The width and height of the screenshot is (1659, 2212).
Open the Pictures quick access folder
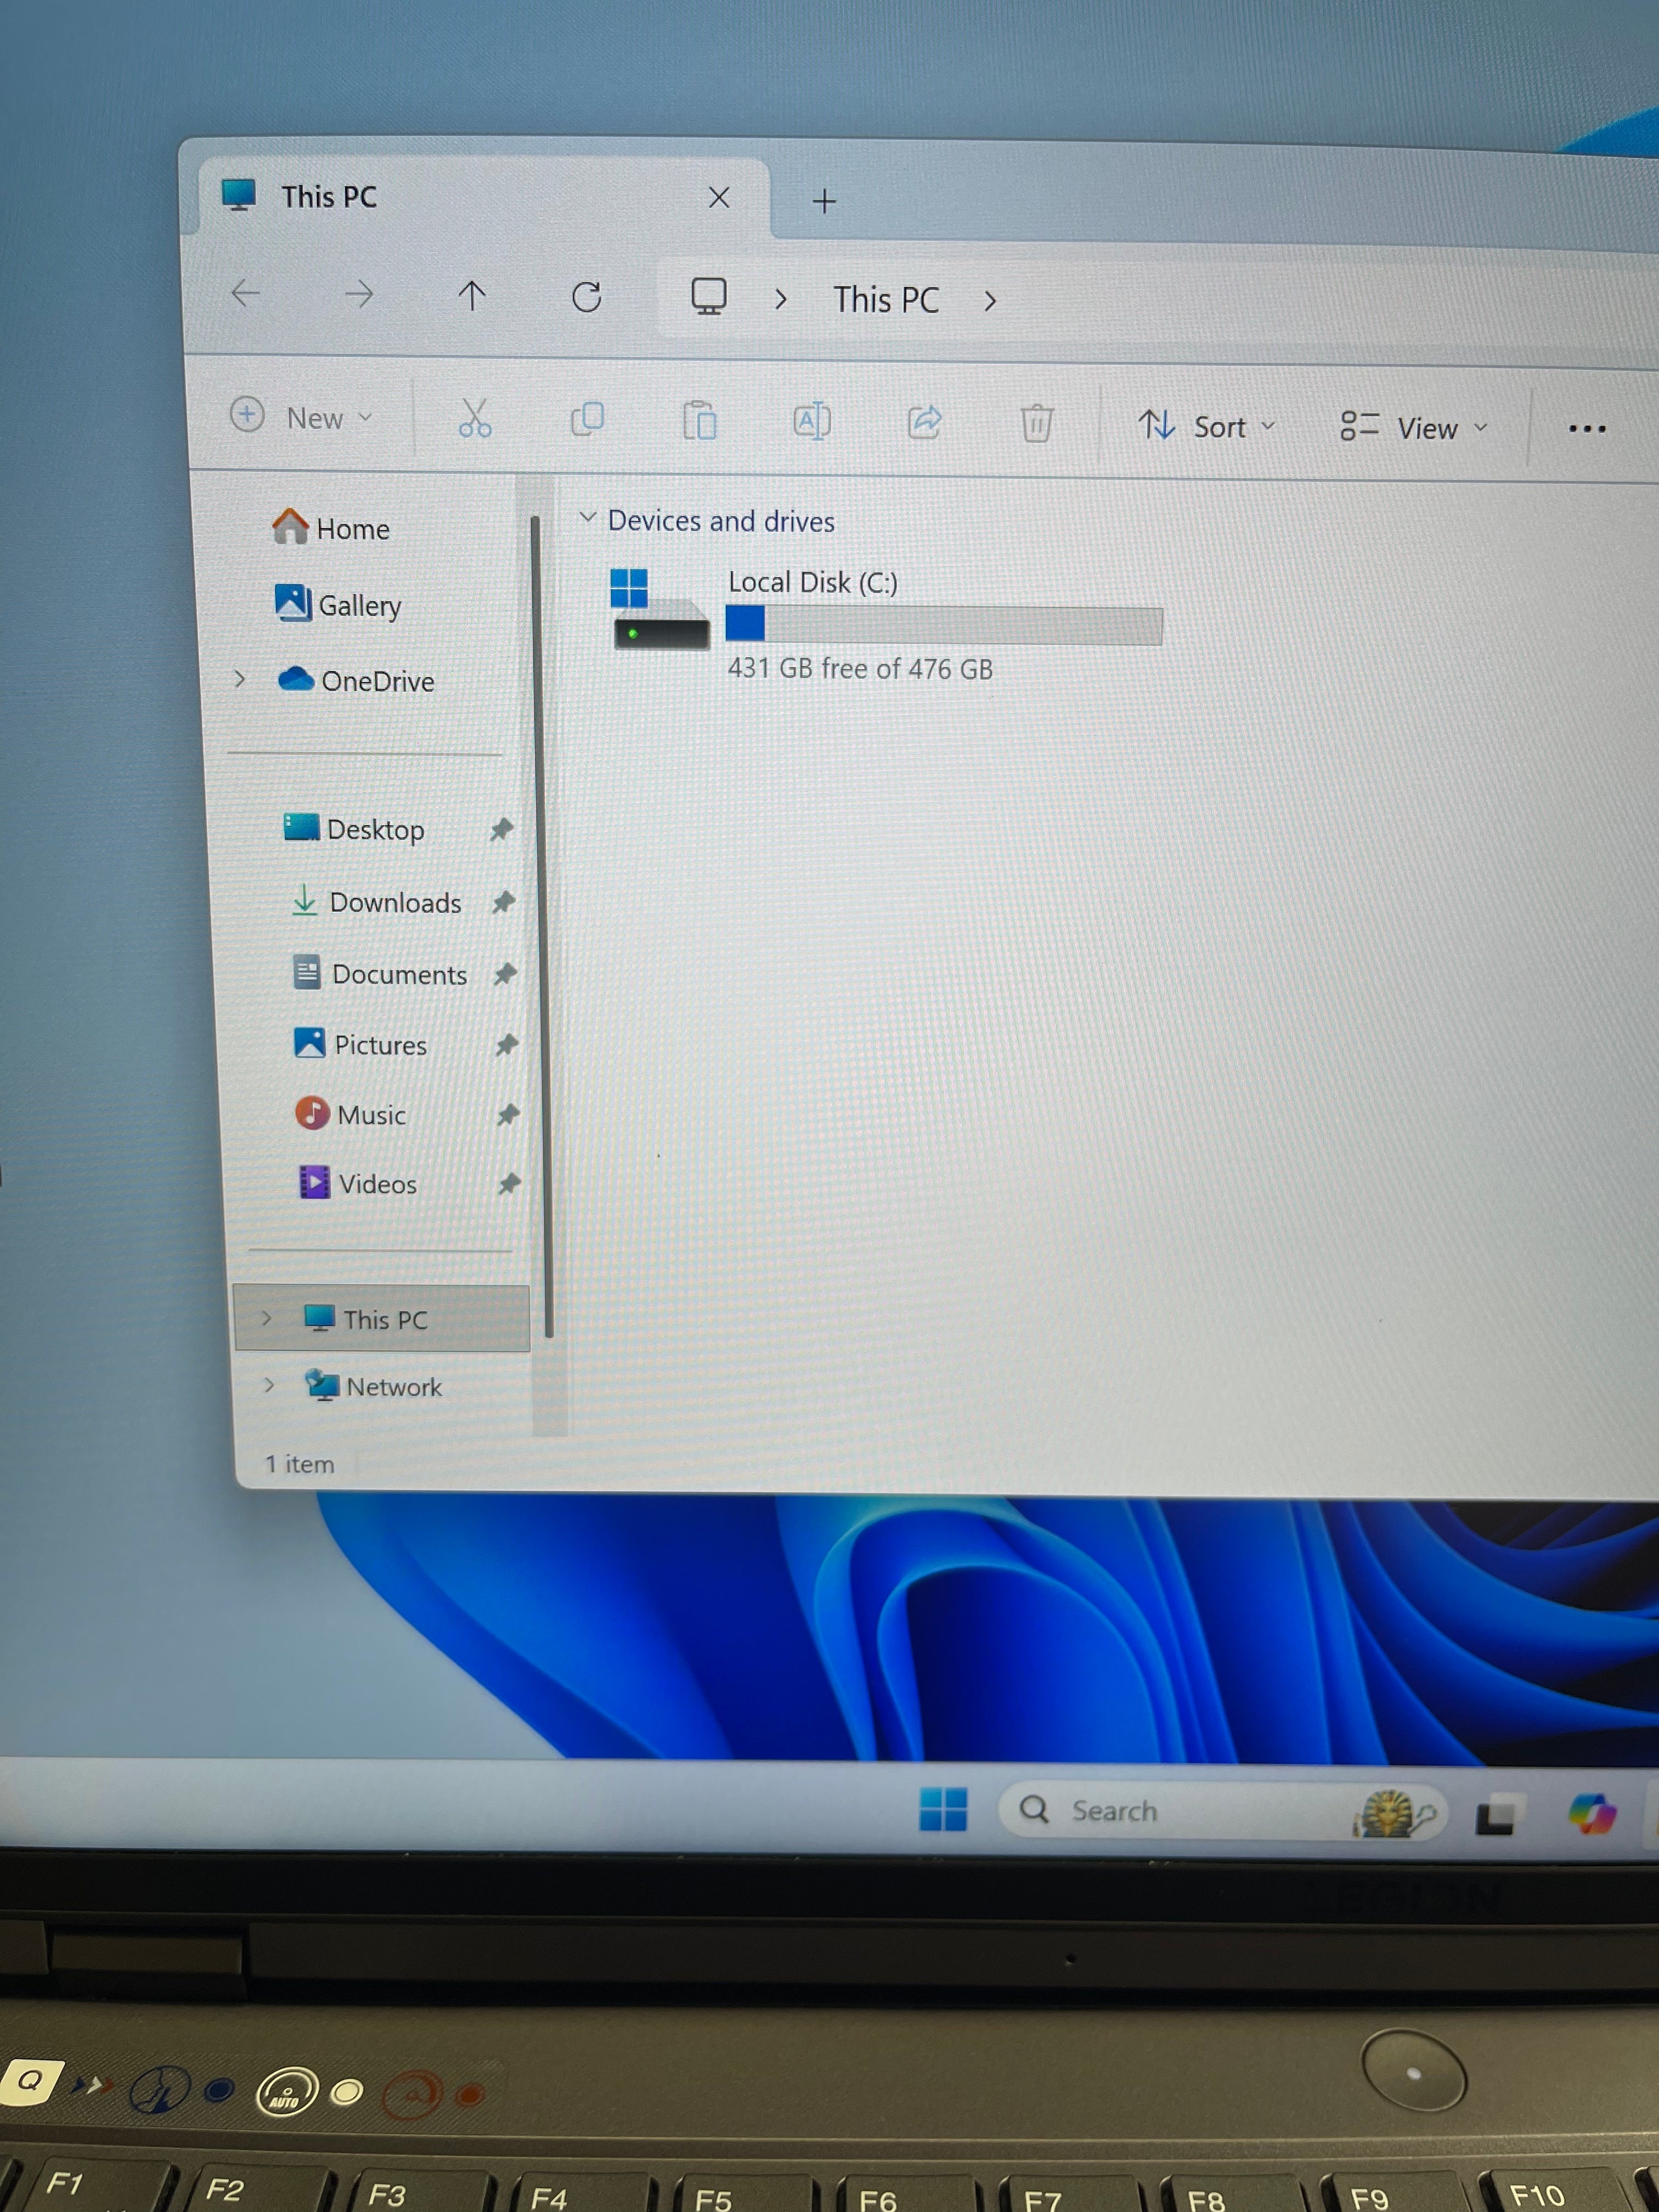pos(360,1044)
